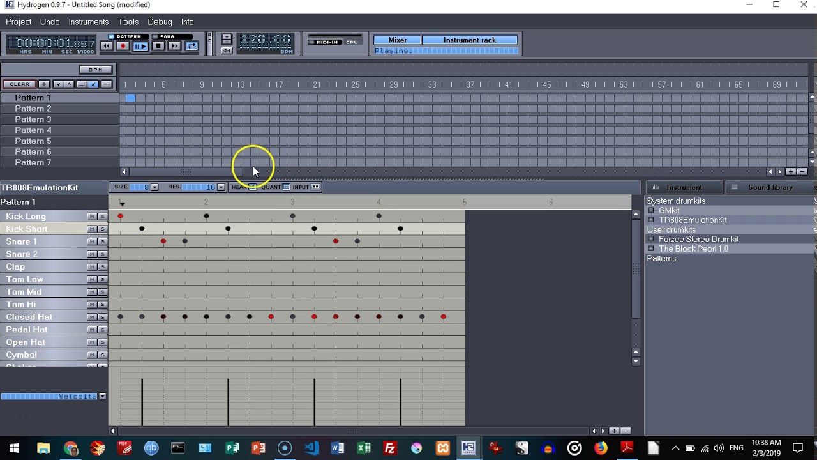Rewind playback in the transport bar

(107, 46)
